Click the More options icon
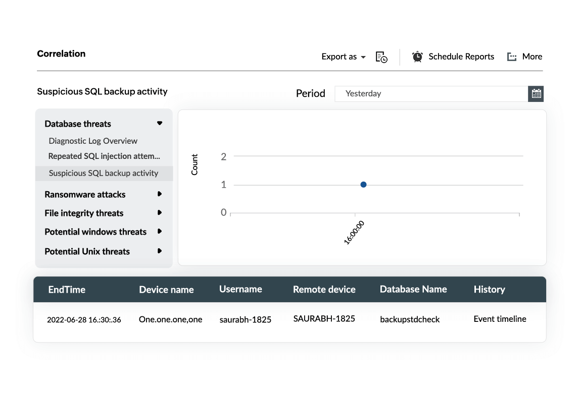Image resolution: width=579 pixels, height=395 pixels. 512,57
